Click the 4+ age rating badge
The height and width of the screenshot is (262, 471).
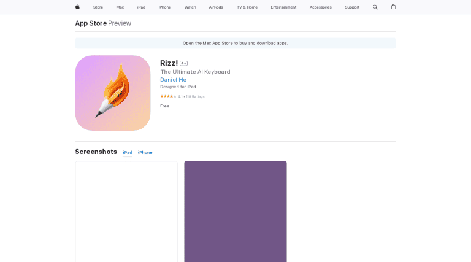tap(183, 63)
